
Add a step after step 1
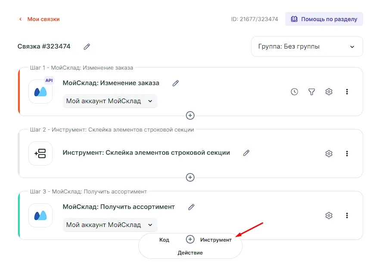[x=190, y=116]
